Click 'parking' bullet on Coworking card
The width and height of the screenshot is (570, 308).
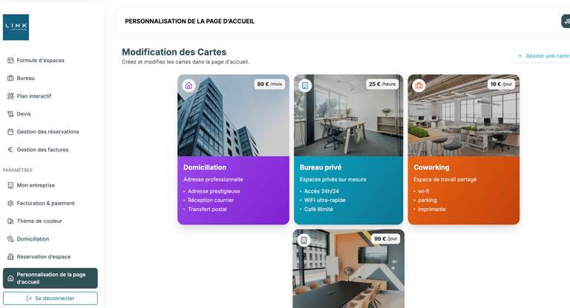427,200
